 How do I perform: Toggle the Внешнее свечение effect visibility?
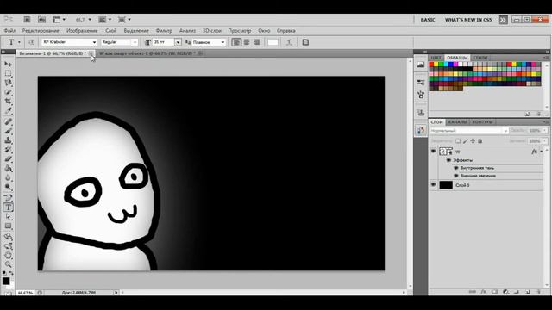pos(456,176)
